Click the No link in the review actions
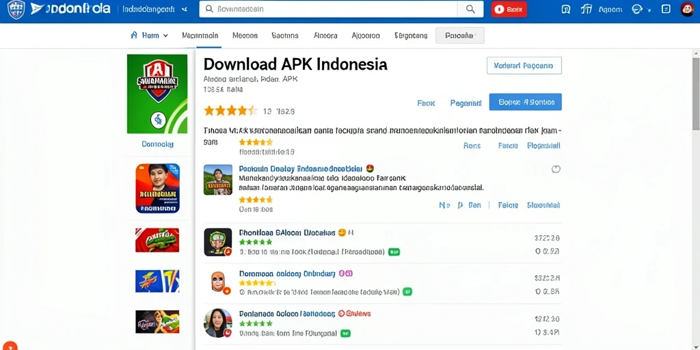Viewport: 700px width, 350px height. pos(444,205)
